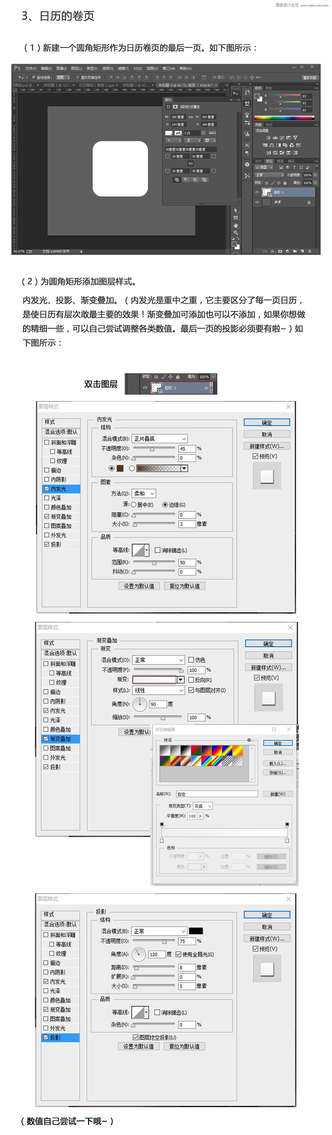The width and height of the screenshot is (332, 1135).
Task: Open the 样式 dropdown showing 线性
Action: pyautogui.click(x=158, y=690)
